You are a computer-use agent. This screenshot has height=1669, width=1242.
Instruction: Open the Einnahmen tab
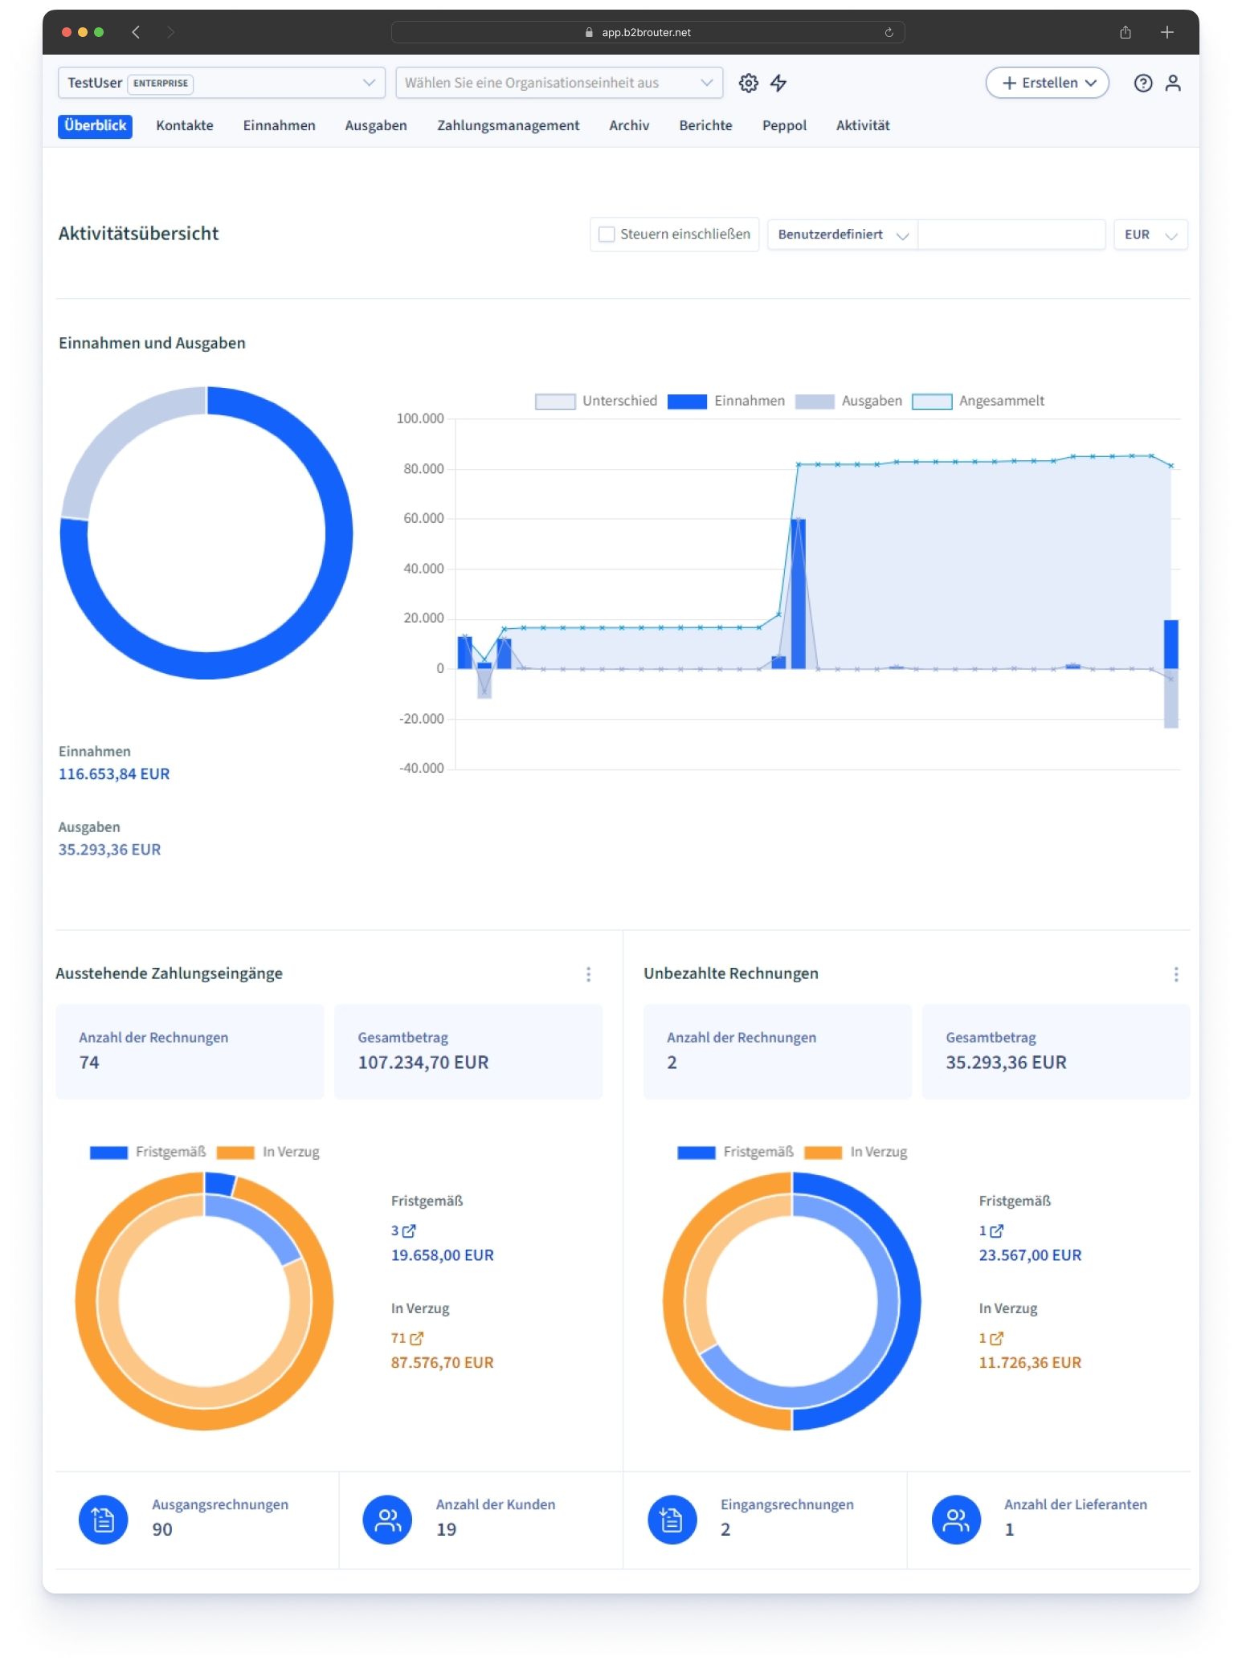[x=280, y=126]
